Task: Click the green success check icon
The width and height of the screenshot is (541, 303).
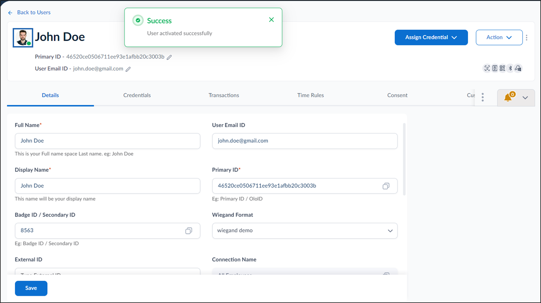Action: coord(138,21)
